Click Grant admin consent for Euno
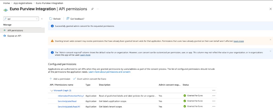 coord(90,79)
